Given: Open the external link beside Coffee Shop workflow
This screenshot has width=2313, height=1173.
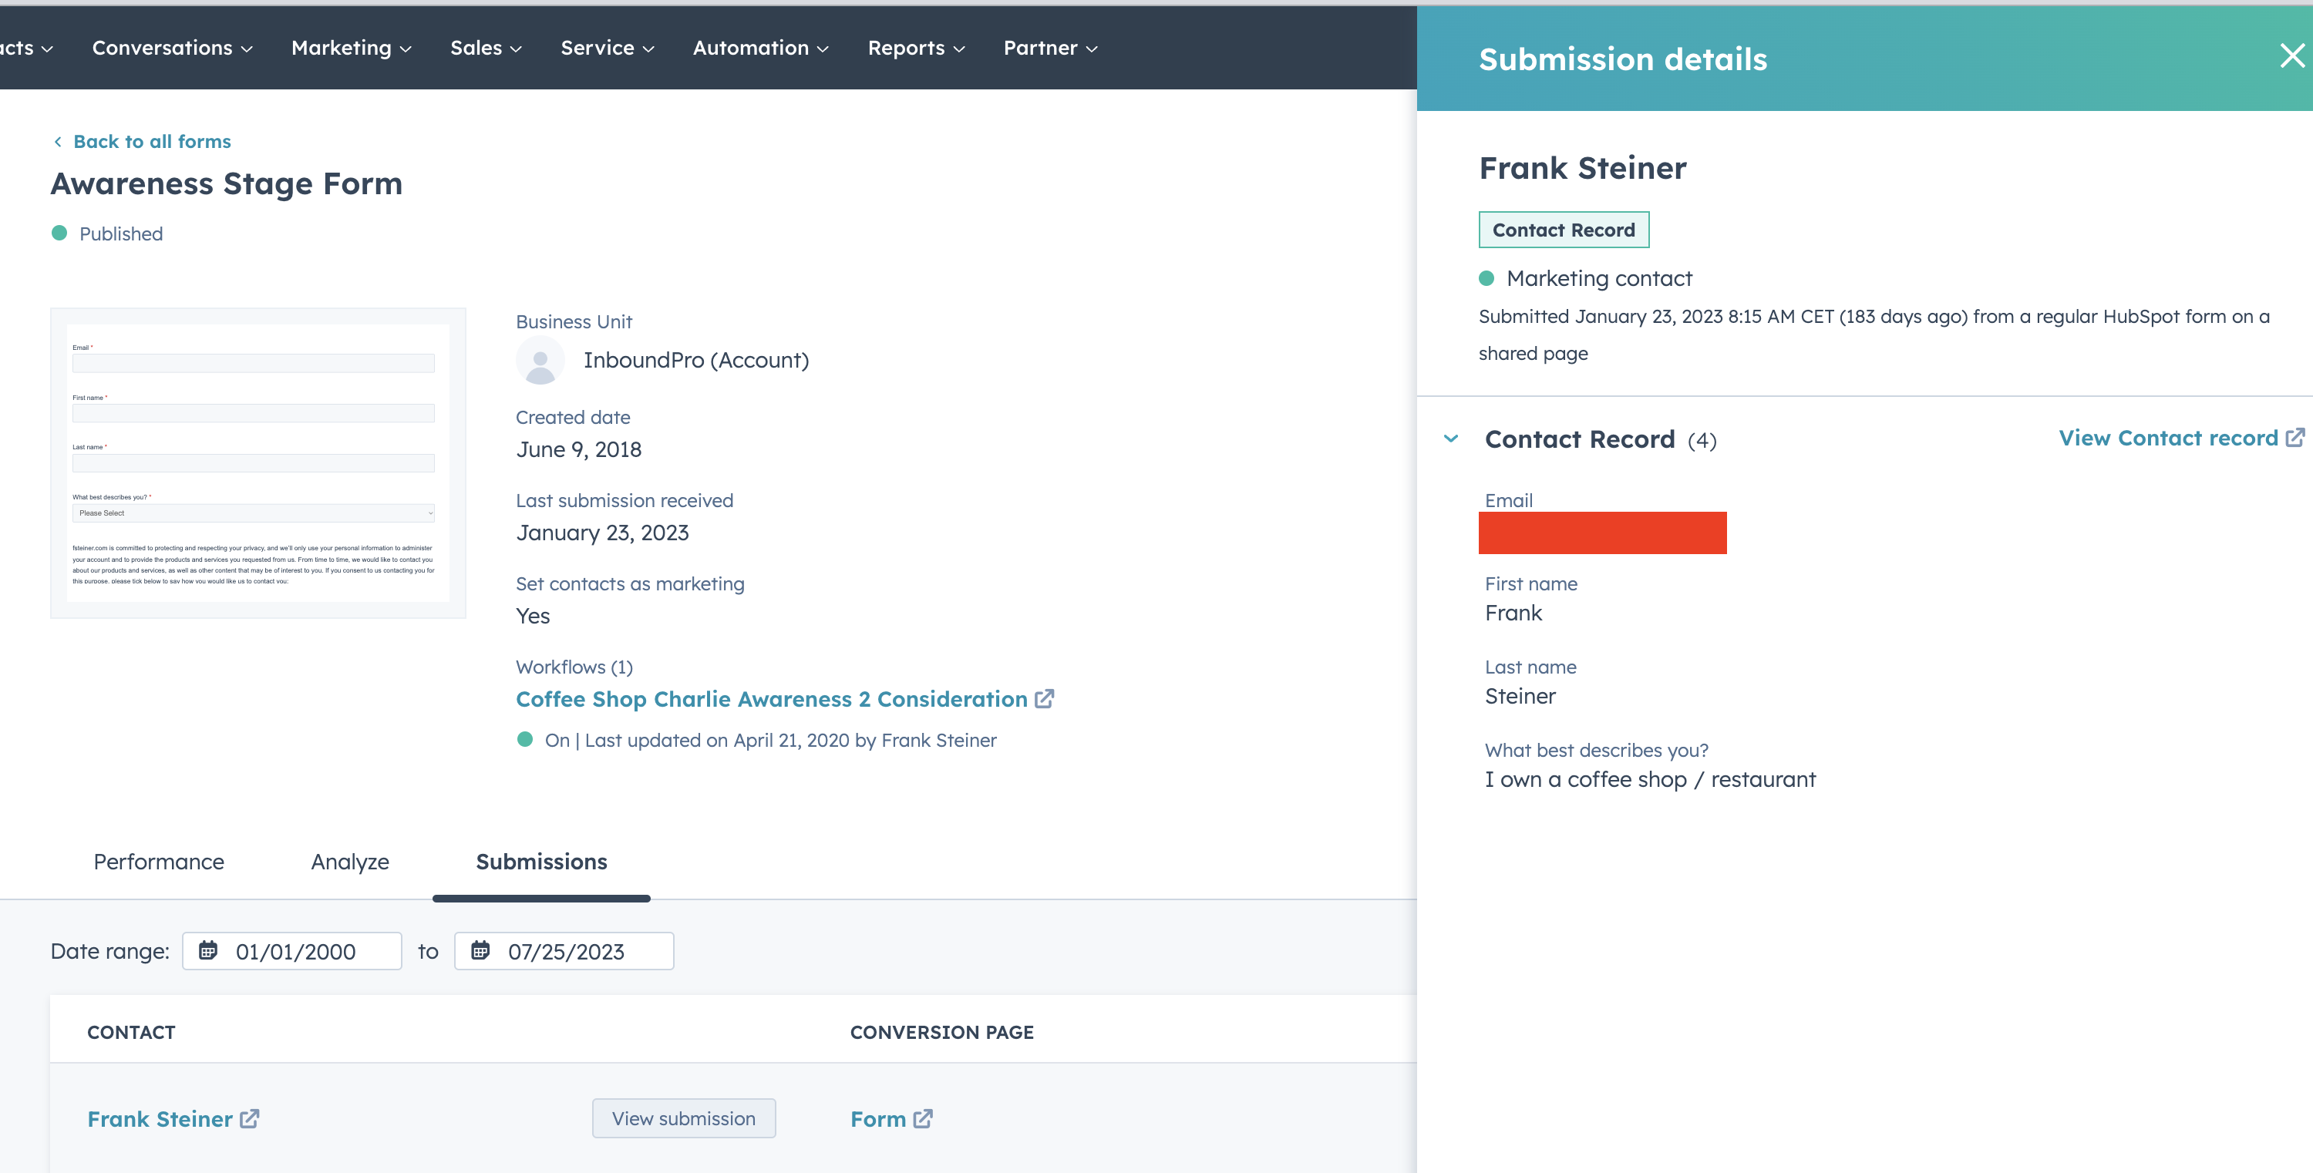Looking at the screenshot, I should tap(1044, 699).
